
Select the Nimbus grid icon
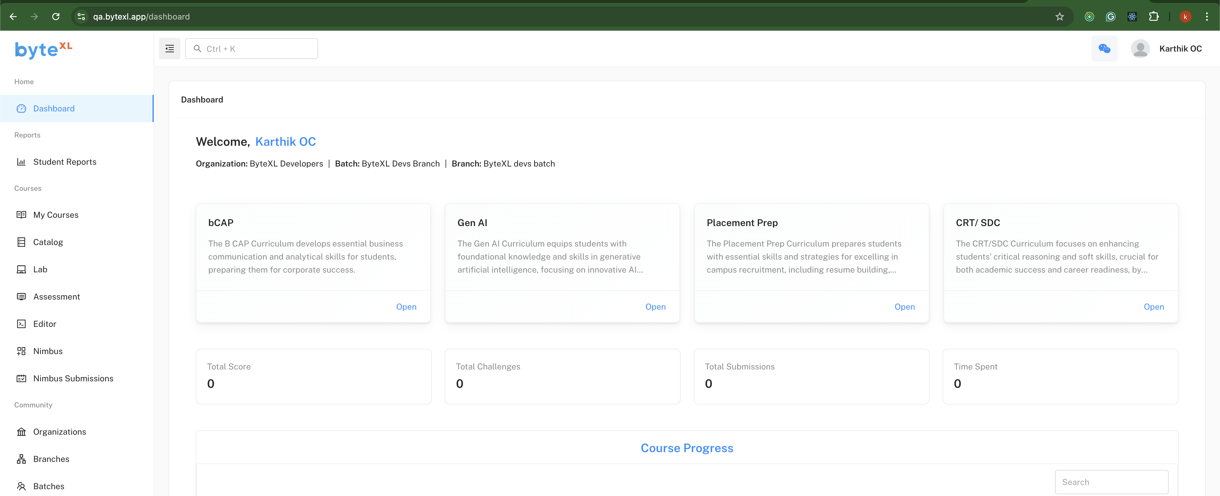tap(21, 351)
